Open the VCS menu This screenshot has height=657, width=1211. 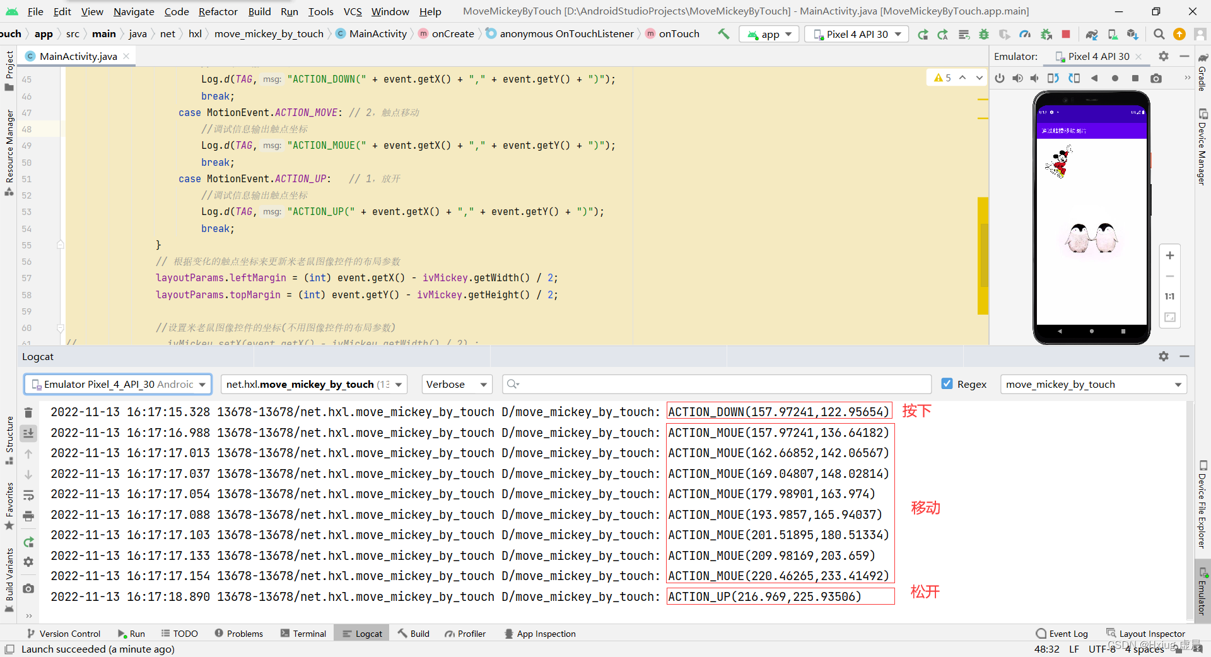pyautogui.click(x=353, y=11)
